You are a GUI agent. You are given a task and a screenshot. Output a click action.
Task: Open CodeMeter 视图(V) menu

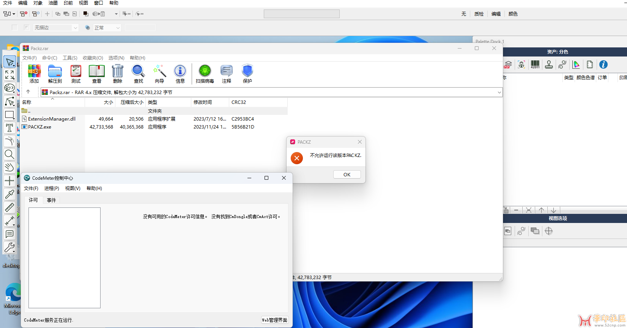[72, 188]
